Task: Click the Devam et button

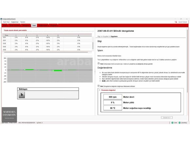Action: click(x=167, y=118)
